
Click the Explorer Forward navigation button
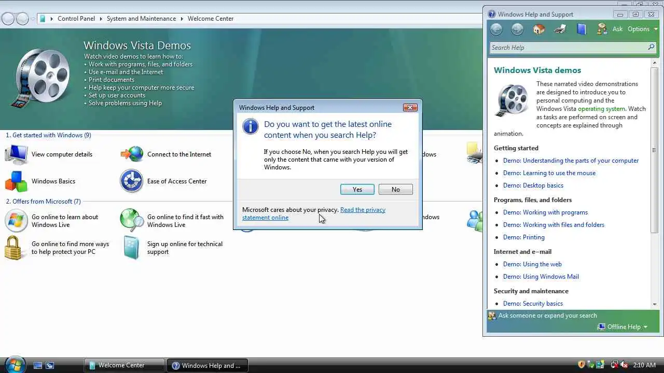coord(22,19)
